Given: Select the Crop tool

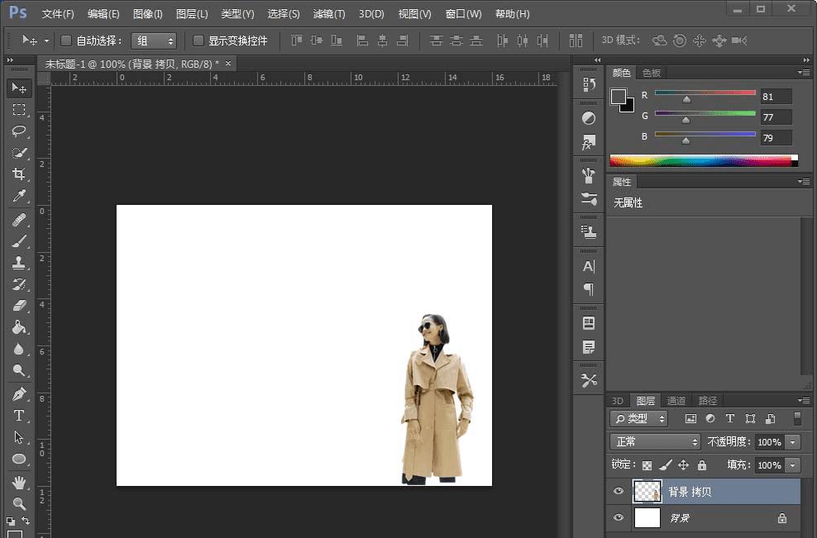Looking at the screenshot, I should click(19, 174).
